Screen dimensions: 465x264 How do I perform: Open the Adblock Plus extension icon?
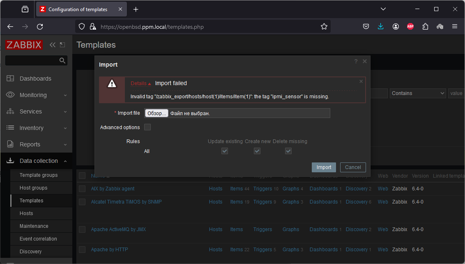(410, 26)
